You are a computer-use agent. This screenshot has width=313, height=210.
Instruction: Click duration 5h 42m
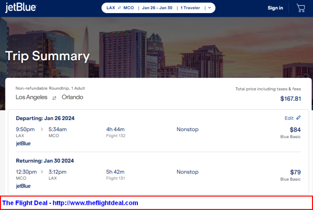(115, 172)
